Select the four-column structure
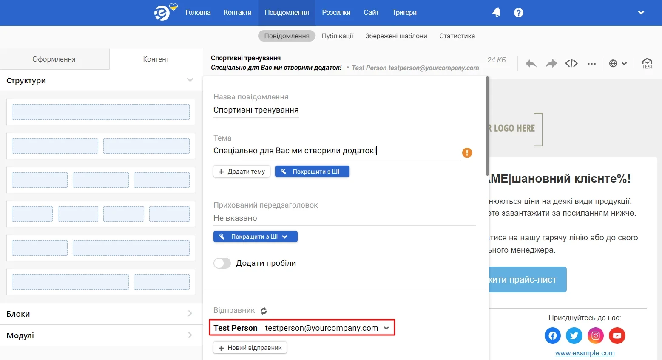Screen dimensions: 662x360 tap(101, 214)
